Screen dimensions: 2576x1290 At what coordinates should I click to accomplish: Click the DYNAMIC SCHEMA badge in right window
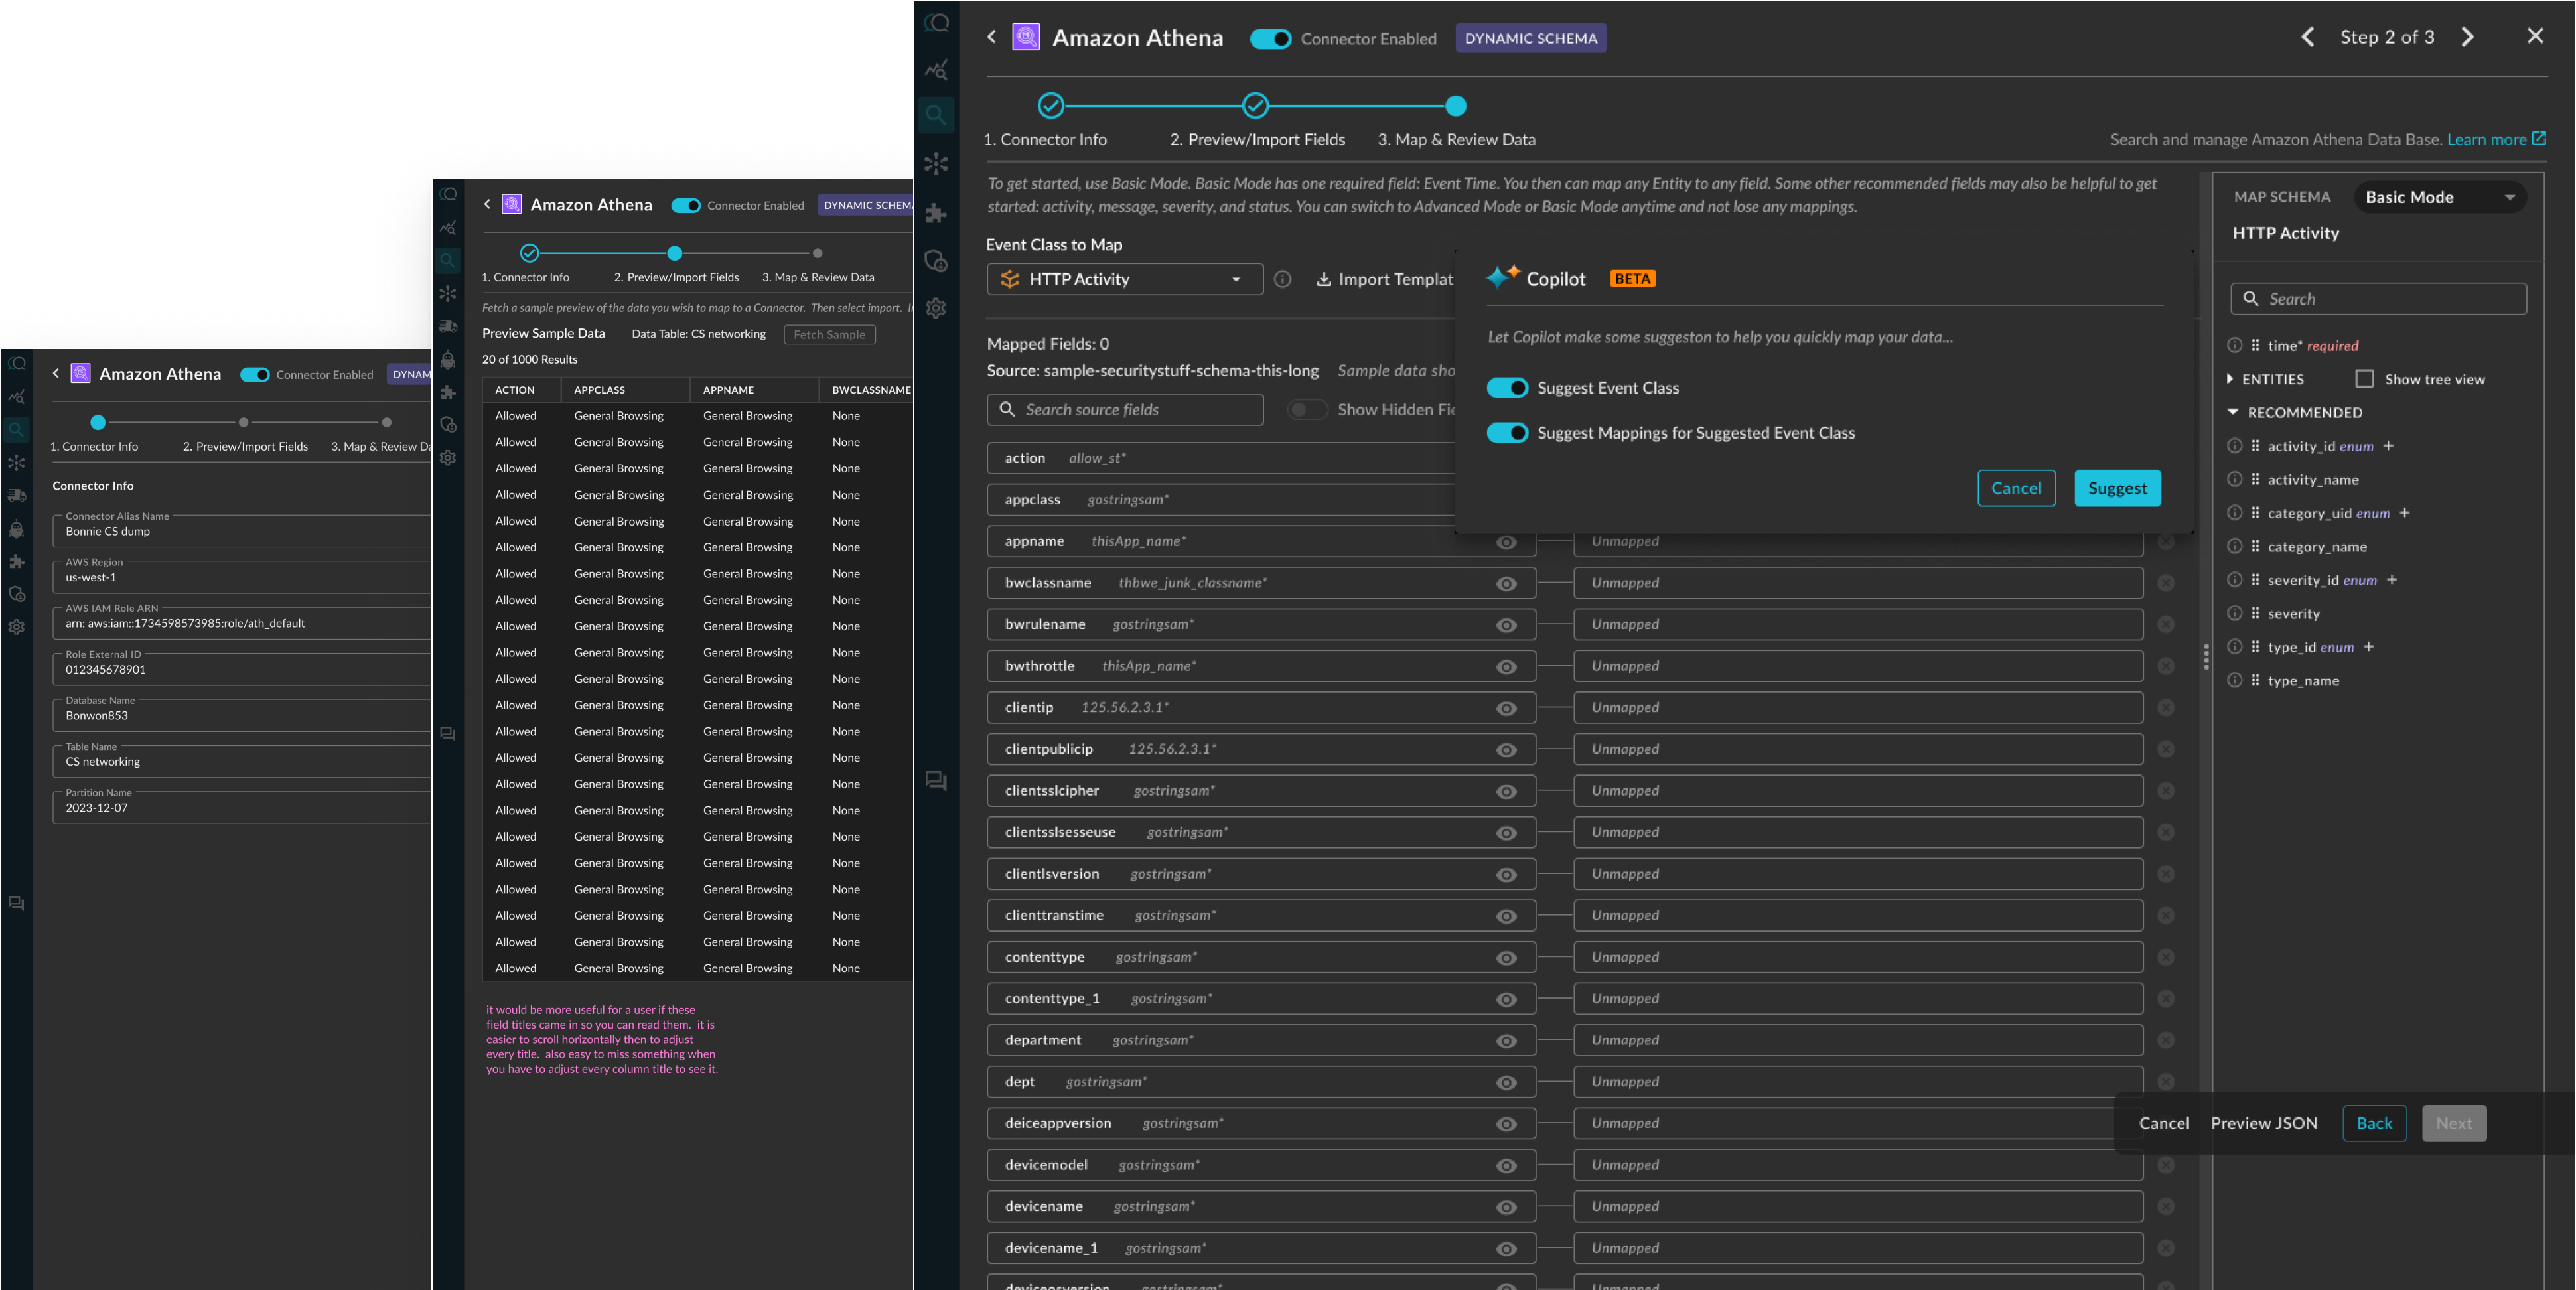[1530, 38]
